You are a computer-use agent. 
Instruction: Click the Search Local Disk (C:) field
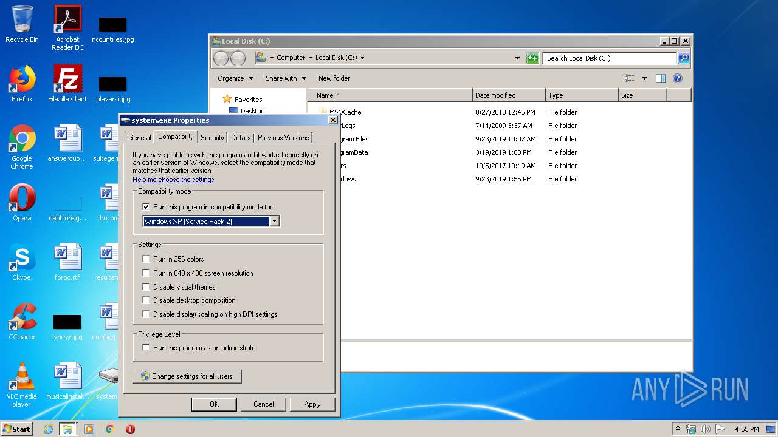coord(610,58)
